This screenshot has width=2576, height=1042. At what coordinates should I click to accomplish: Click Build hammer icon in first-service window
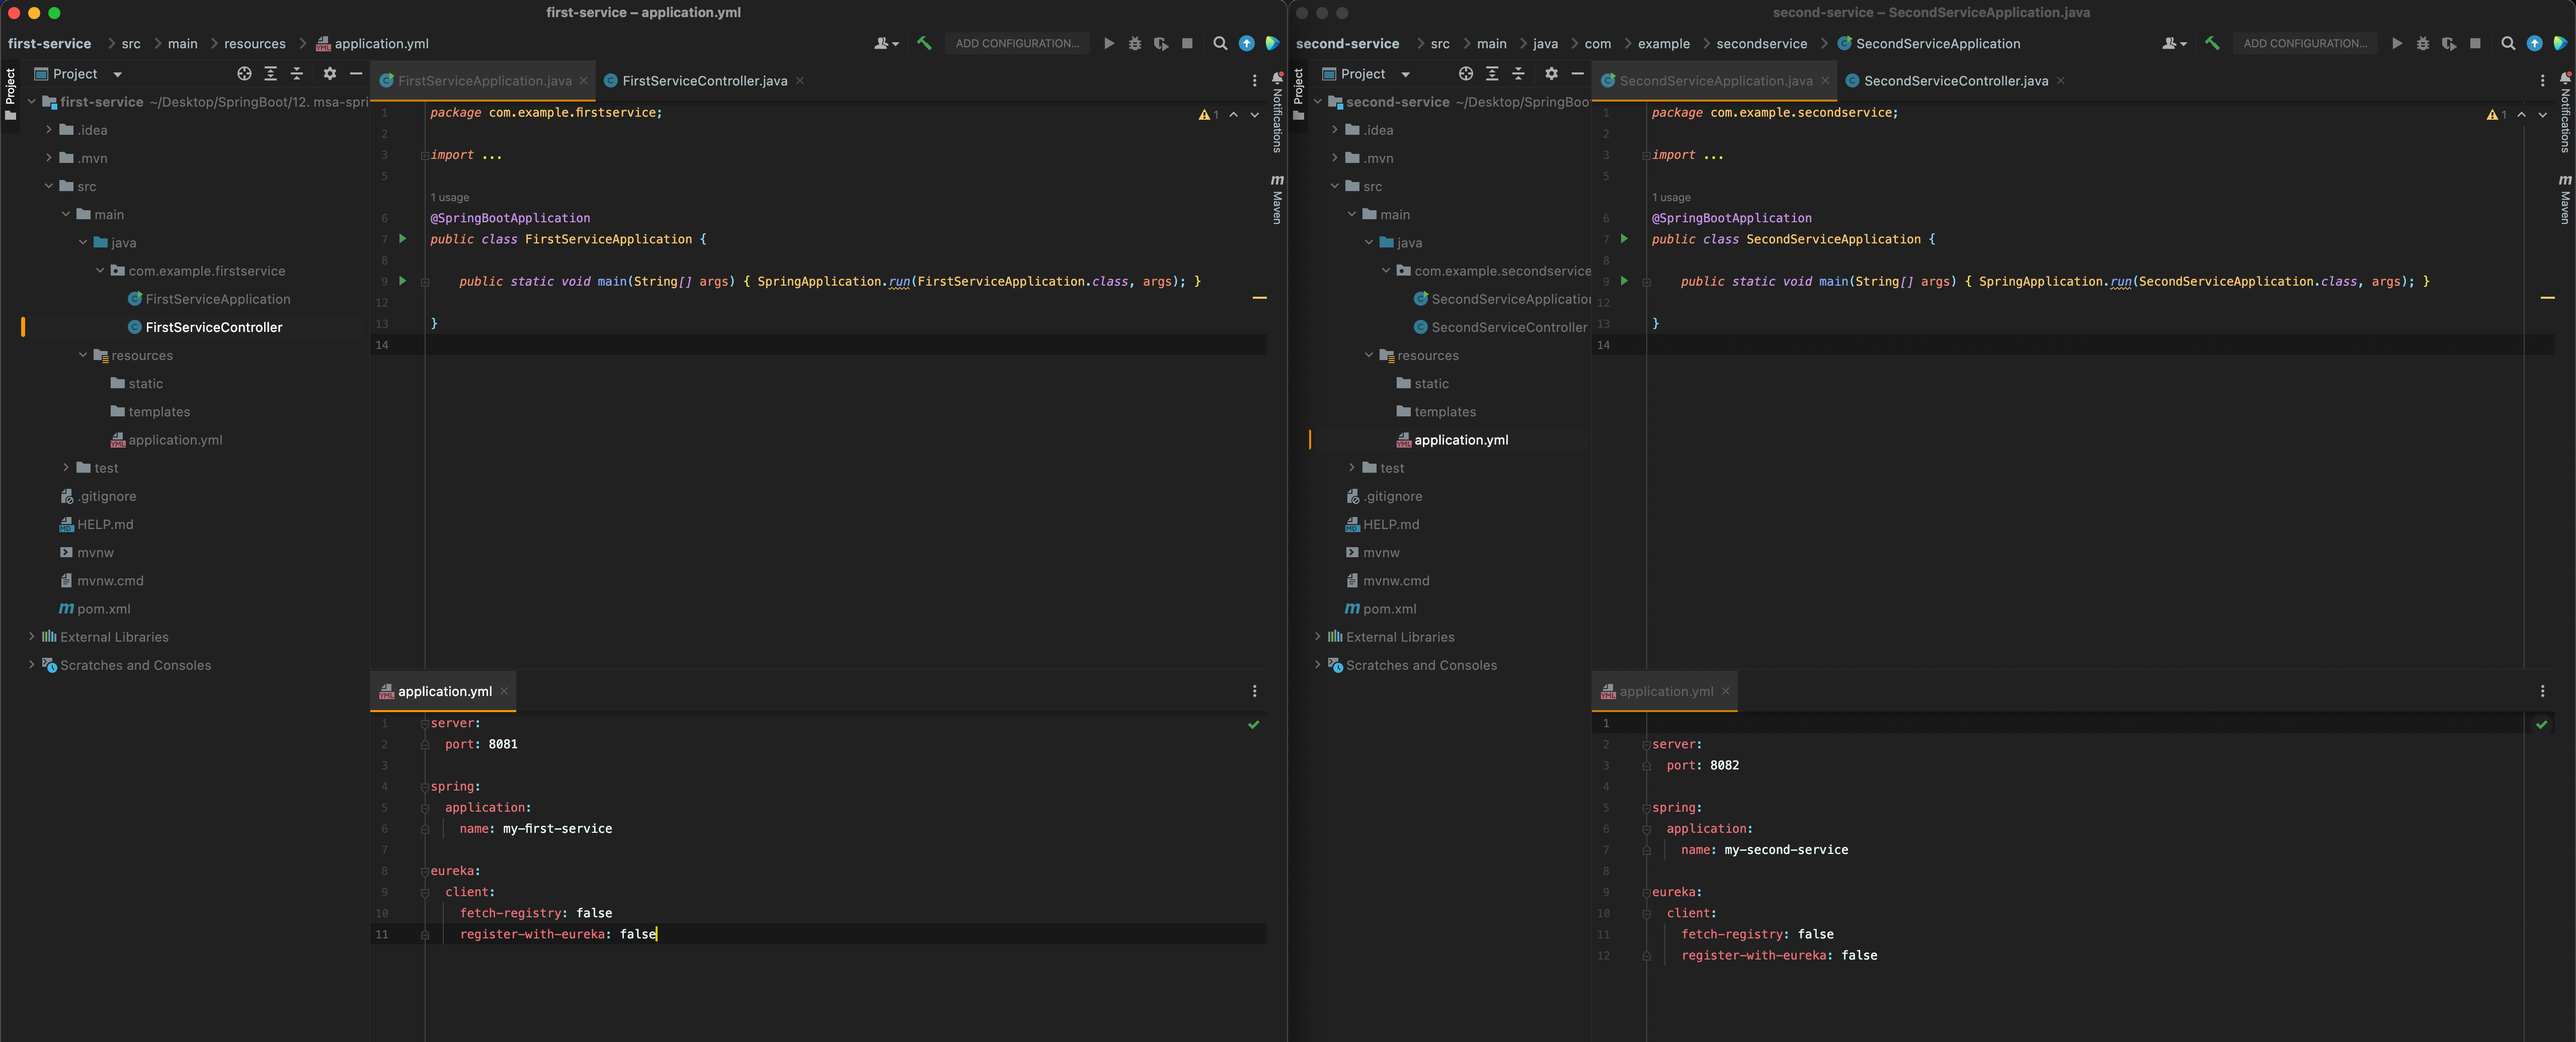point(924,43)
